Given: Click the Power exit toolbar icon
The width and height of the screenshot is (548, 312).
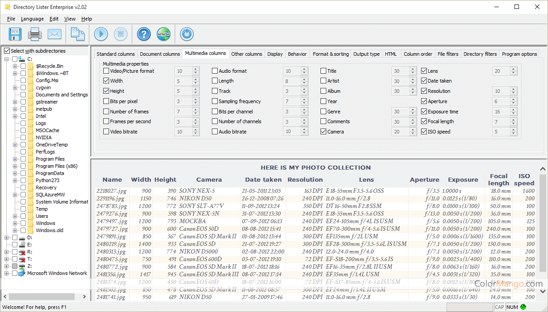Looking at the screenshot, I should point(187,34).
